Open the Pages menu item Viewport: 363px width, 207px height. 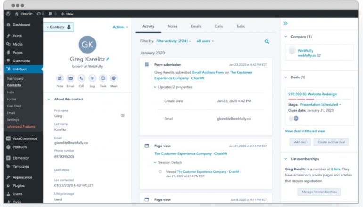click(24, 52)
